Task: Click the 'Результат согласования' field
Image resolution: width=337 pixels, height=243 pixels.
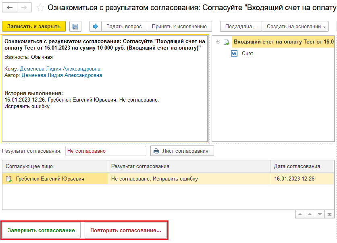Action: pos(105,151)
